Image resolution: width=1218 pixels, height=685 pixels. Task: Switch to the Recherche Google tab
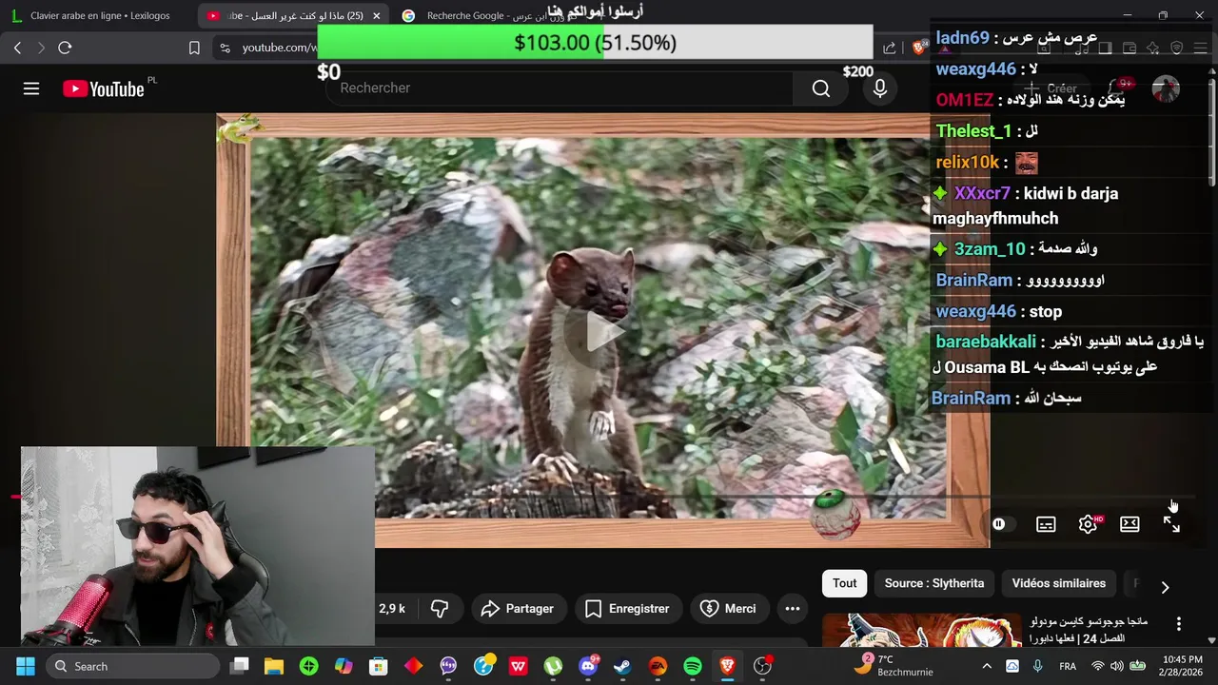[489, 15]
